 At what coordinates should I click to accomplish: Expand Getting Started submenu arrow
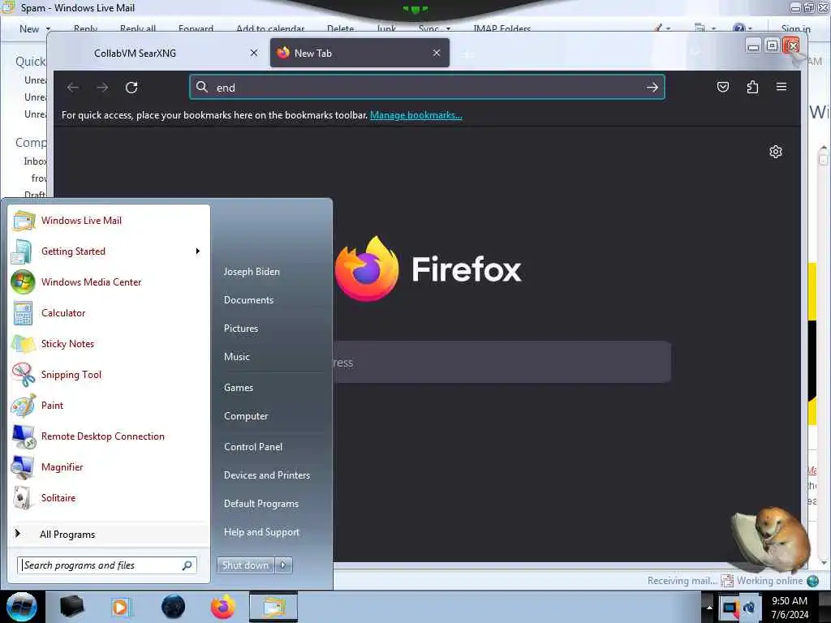coord(198,251)
